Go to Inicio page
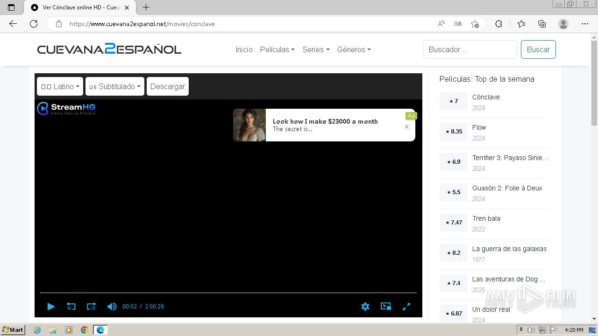Viewport: 598px width, 336px height. pos(244,49)
